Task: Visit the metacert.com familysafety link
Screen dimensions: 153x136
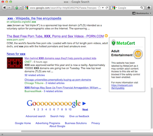Action: pyautogui.click(x=122, y=87)
